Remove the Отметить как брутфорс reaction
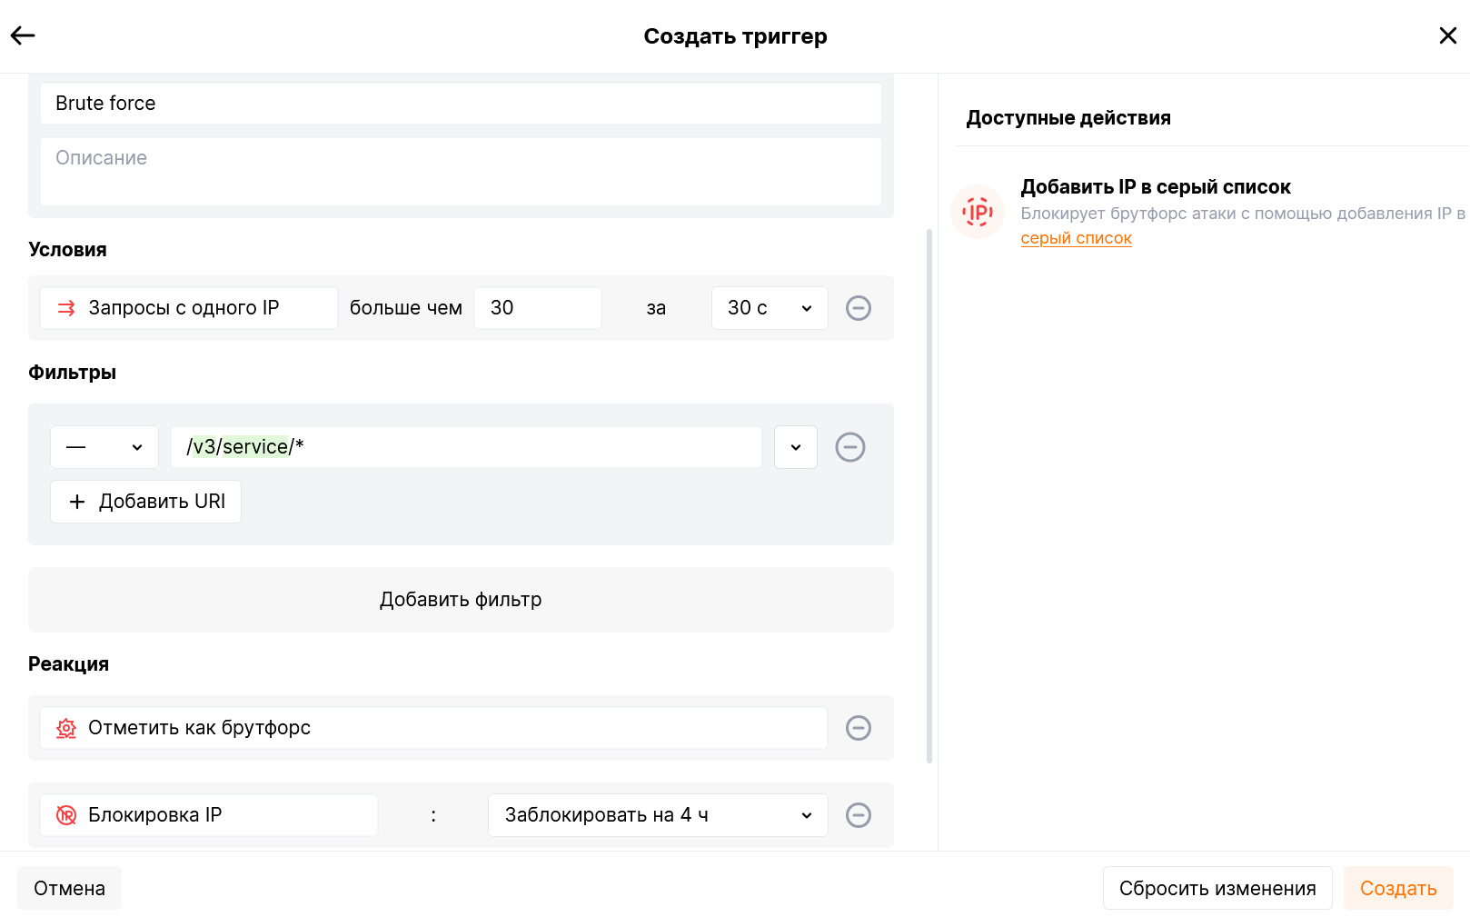The image size is (1470, 917). 859,728
